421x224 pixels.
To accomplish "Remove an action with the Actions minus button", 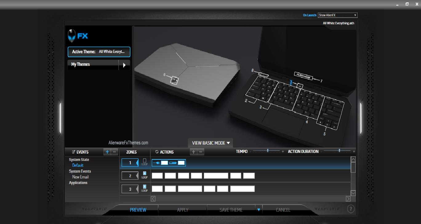I will click(x=201, y=152).
